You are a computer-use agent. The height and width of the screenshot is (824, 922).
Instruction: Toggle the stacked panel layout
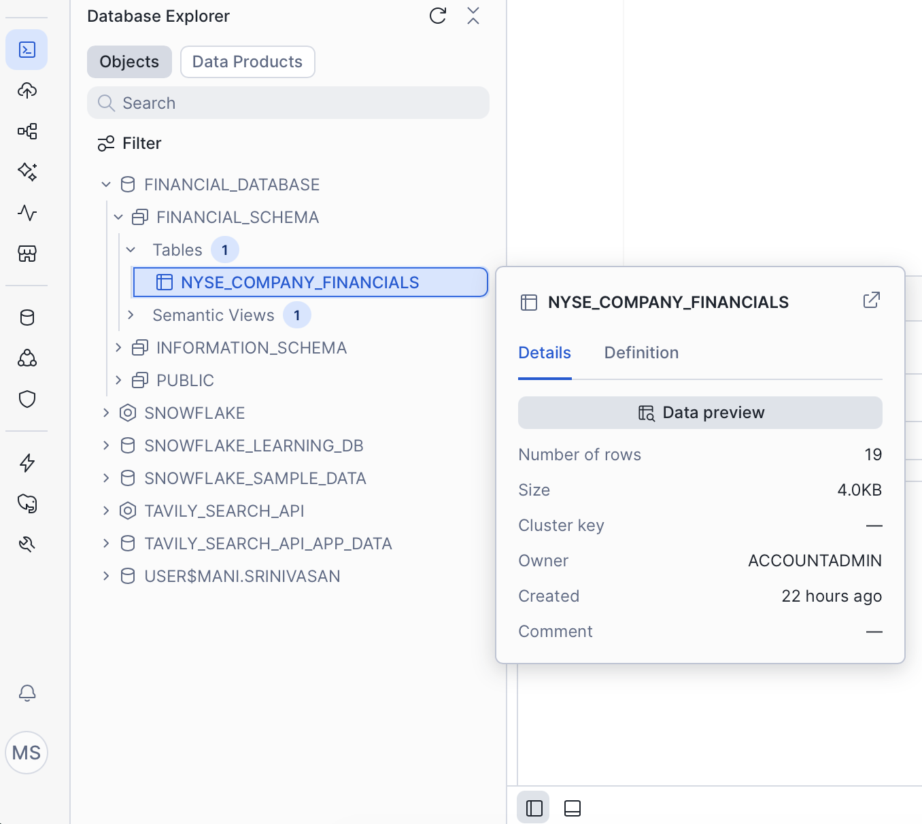(572, 808)
